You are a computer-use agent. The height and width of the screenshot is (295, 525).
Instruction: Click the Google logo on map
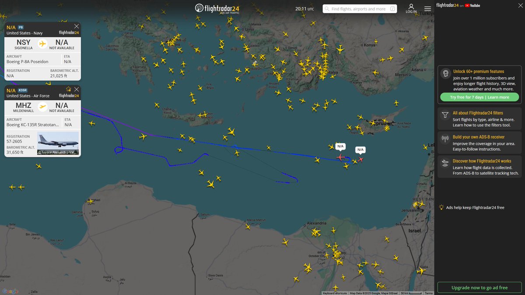pyautogui.click(x=10, y=292)
